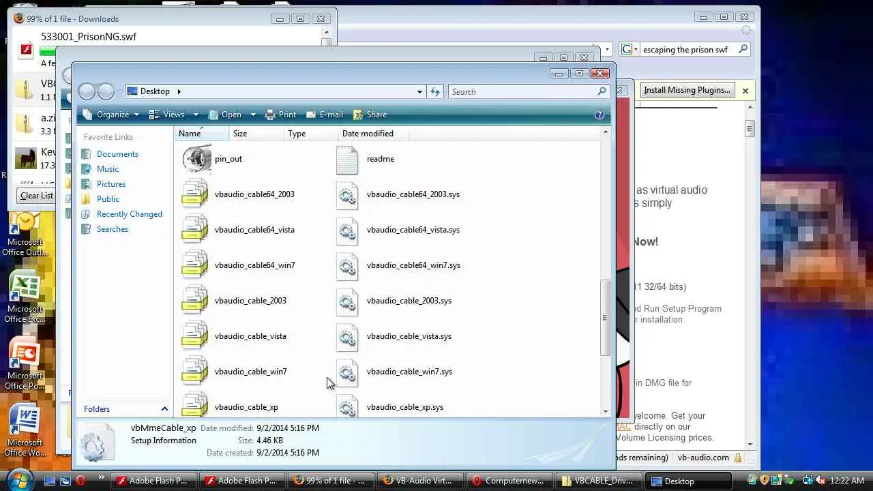Click Clear List in Downloads window
Screen dimensions: 873x491
36,196
